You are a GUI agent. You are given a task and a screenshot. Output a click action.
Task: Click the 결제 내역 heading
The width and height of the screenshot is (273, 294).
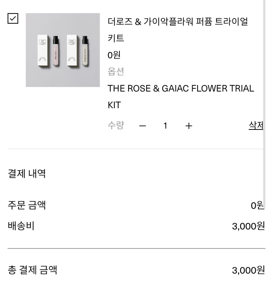coord(27,174)
